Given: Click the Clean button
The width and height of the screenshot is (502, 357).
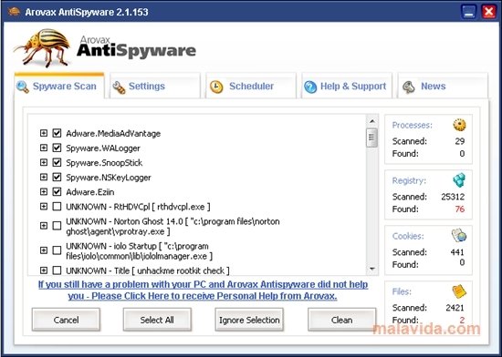Looking at the screenshot, I should point(341,320).
